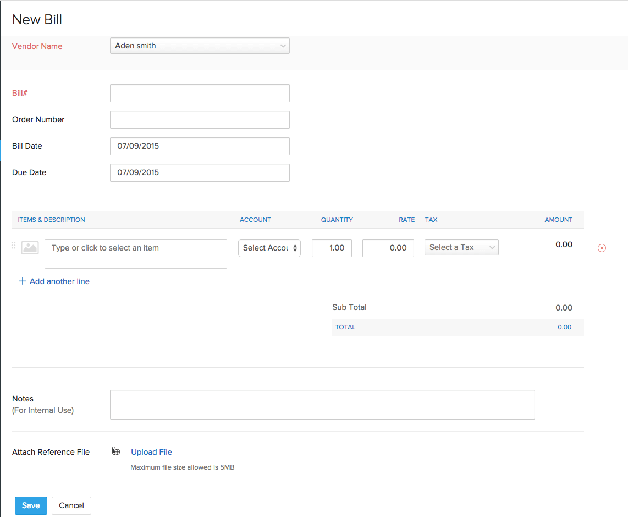The image size is (628, 517).
Task: Click the Upload File link
Action: pyautogui.click(x=151, y=452)
